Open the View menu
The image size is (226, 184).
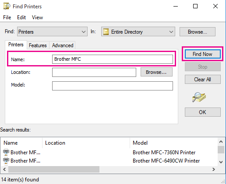pyautogui.click(x=37, y=17)
